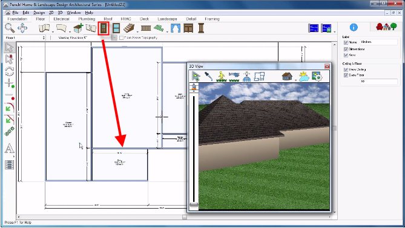Open the Window menu
This screenshot has width=405, height=228.
74,12
